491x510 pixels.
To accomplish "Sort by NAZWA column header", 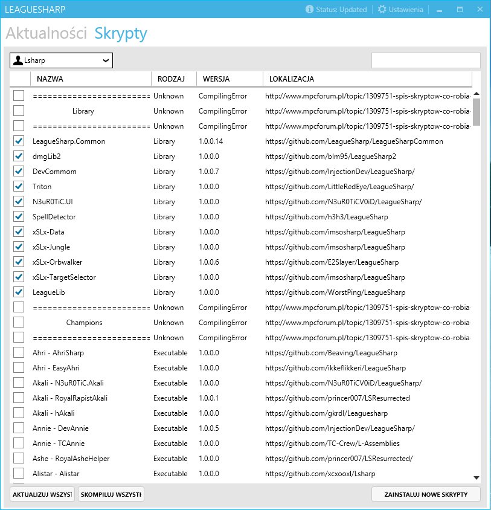I will [x=91, y=79].
